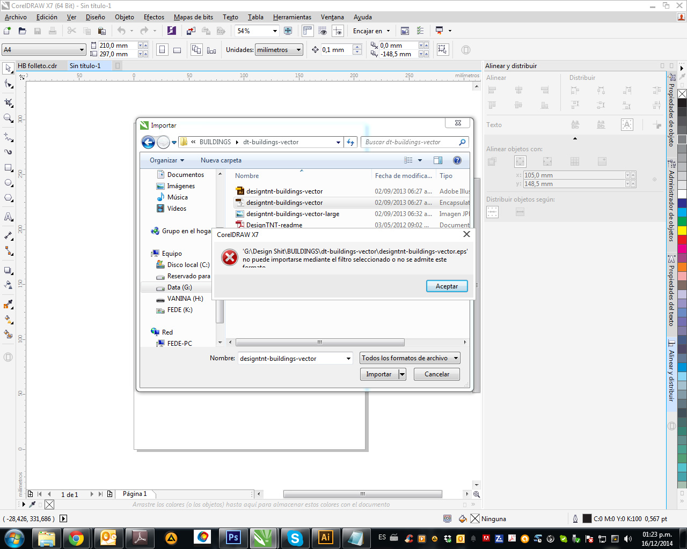Pick the yellow swatch in the color palette
This screenshot has height=549, width=687.
(x=682, y=231)
